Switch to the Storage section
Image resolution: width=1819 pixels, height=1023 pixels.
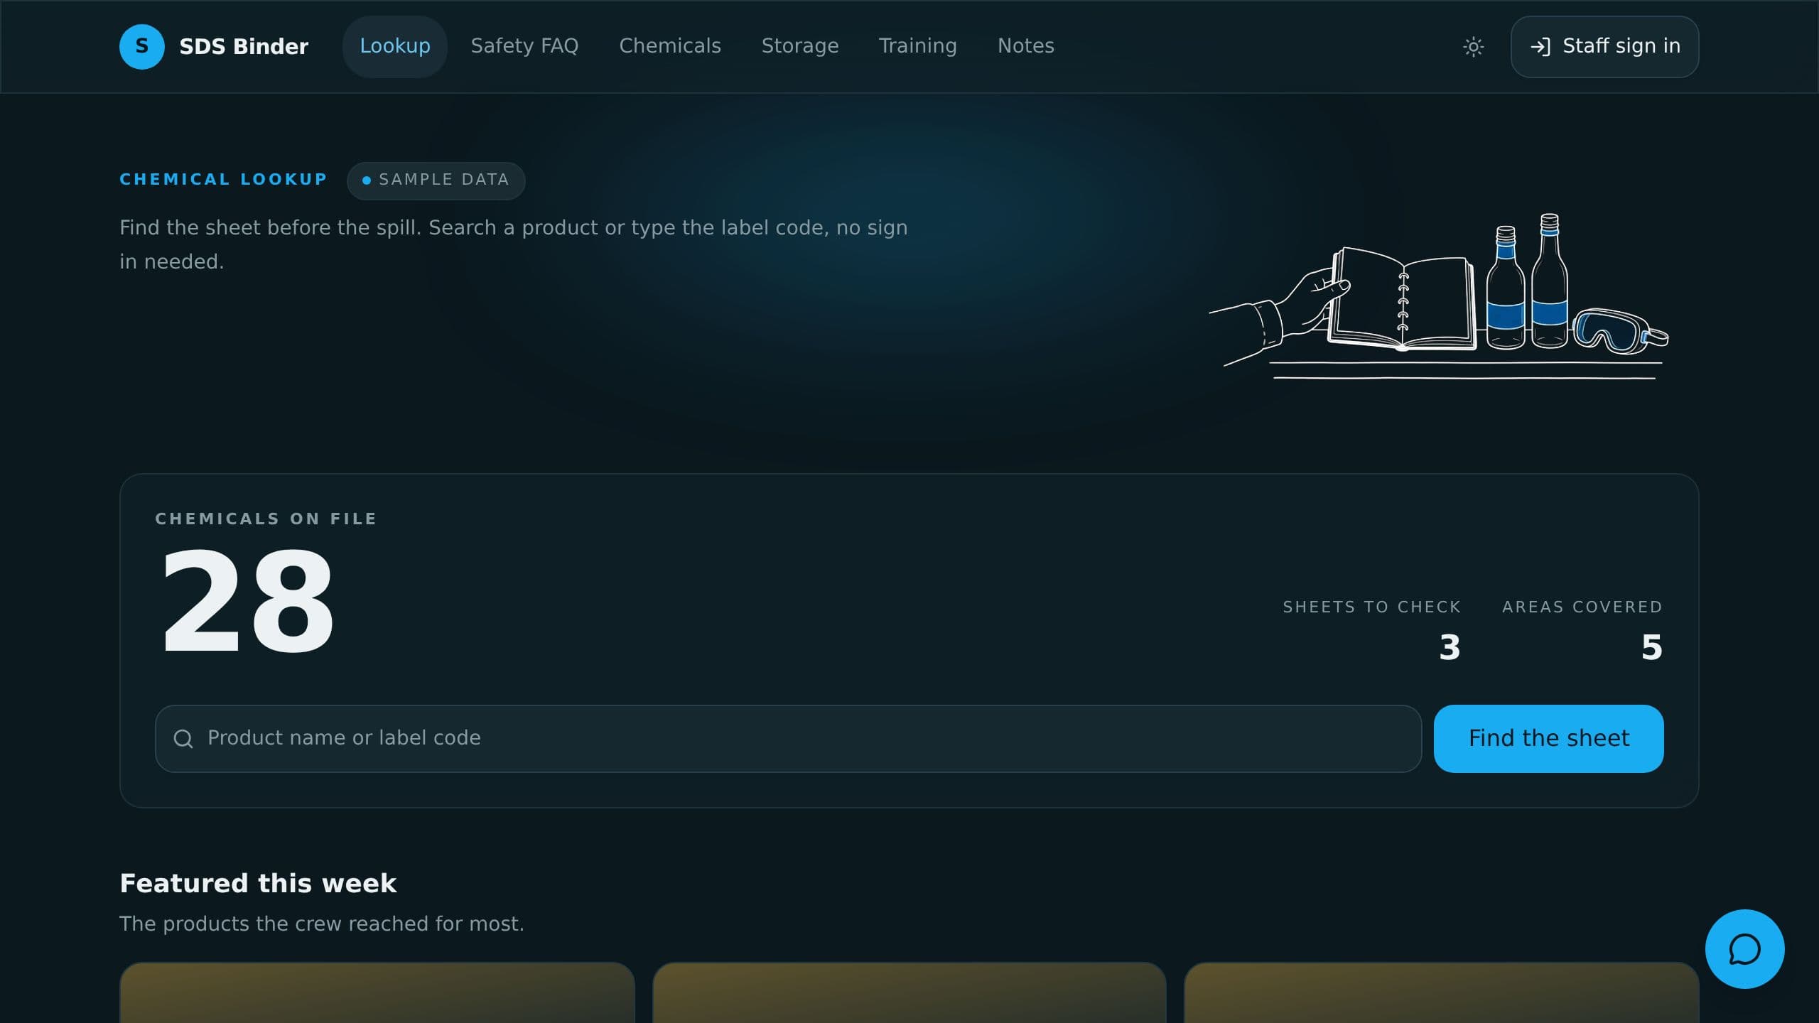pyautogui.click(x=800, y=46)
